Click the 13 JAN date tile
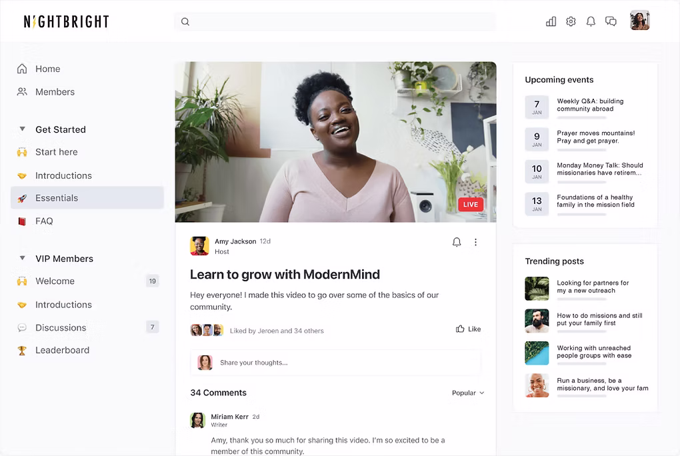680x456 pixels. tap(537, 204)
